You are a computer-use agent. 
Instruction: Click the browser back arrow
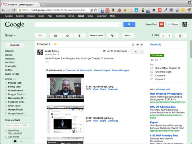coord(3,10)
